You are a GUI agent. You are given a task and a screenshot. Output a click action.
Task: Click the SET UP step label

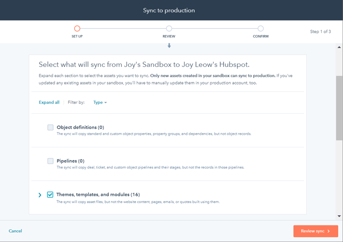77,36
